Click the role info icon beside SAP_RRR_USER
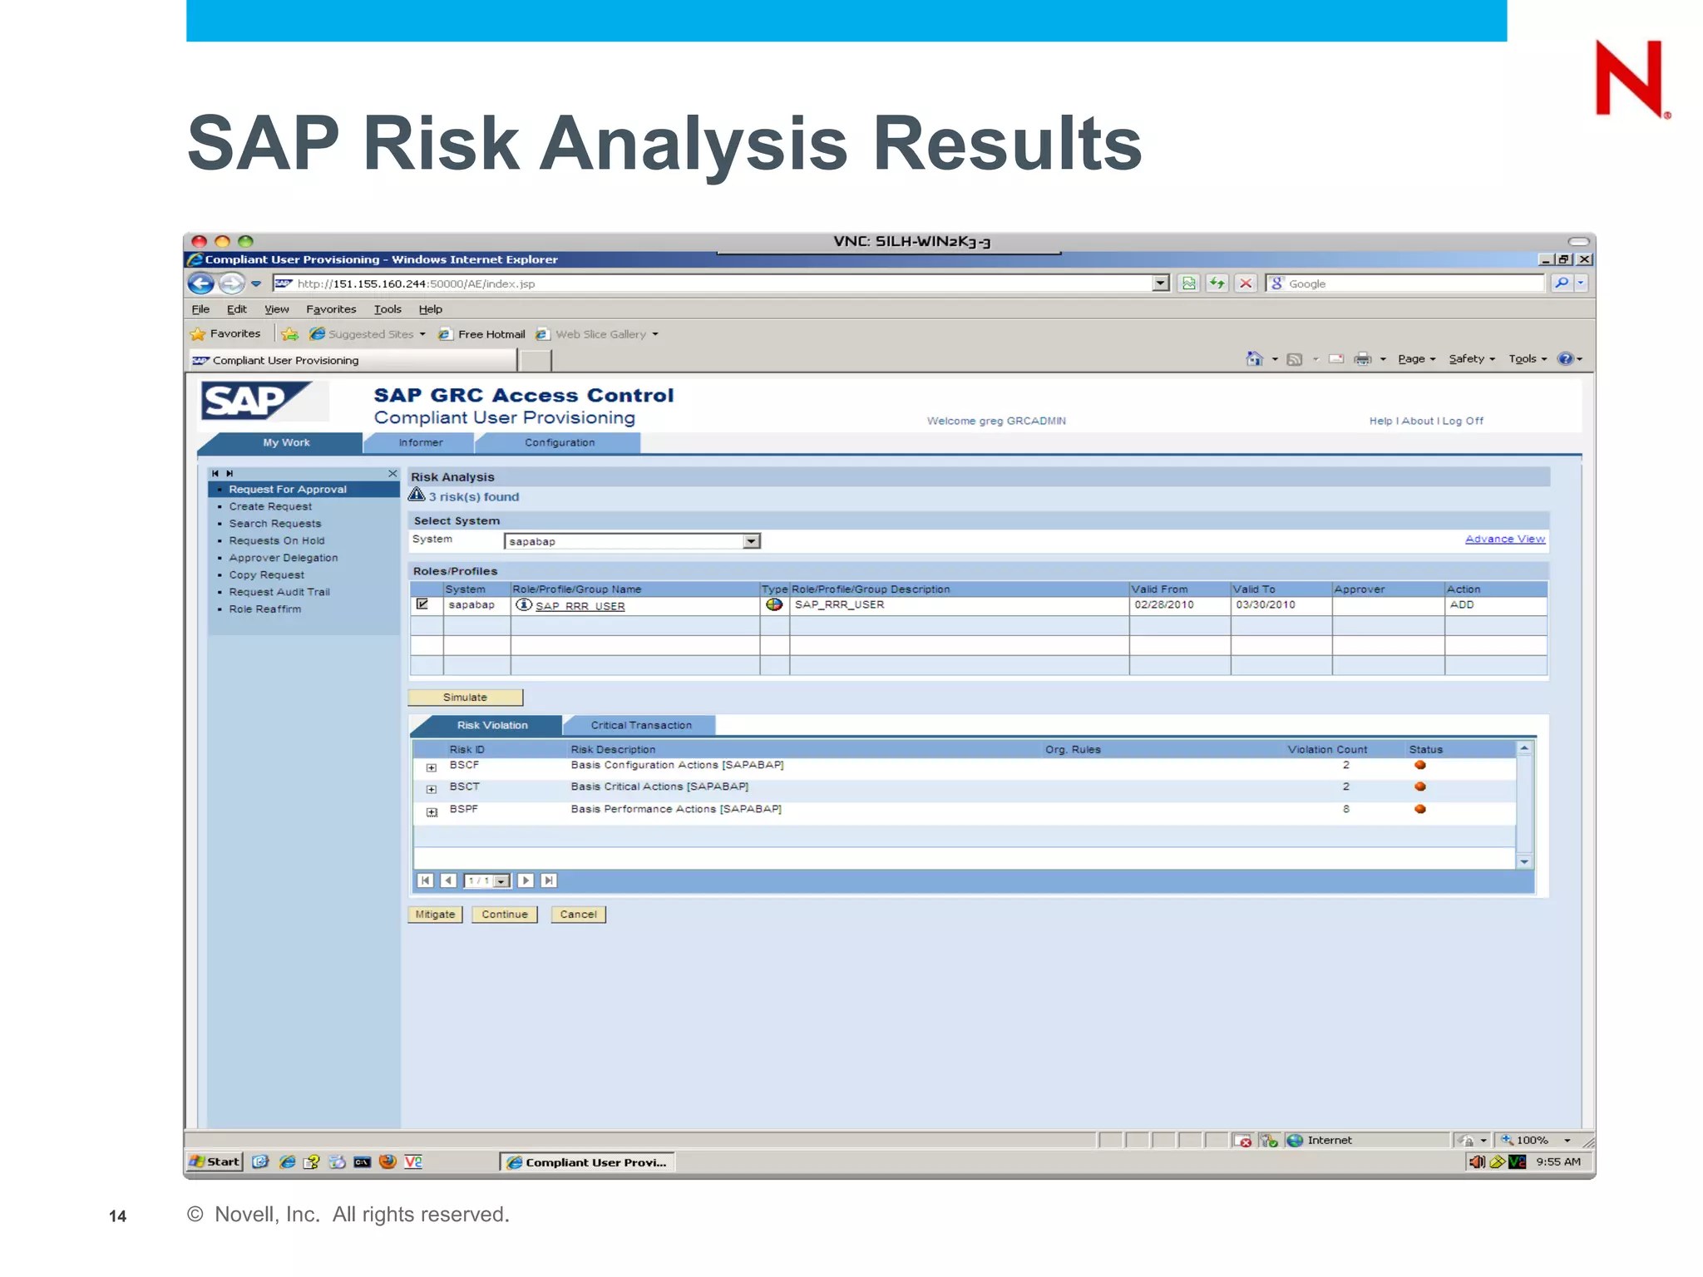Image resolution: width=1703 pixels, height=1277 pixels. (x=523, y=605)
